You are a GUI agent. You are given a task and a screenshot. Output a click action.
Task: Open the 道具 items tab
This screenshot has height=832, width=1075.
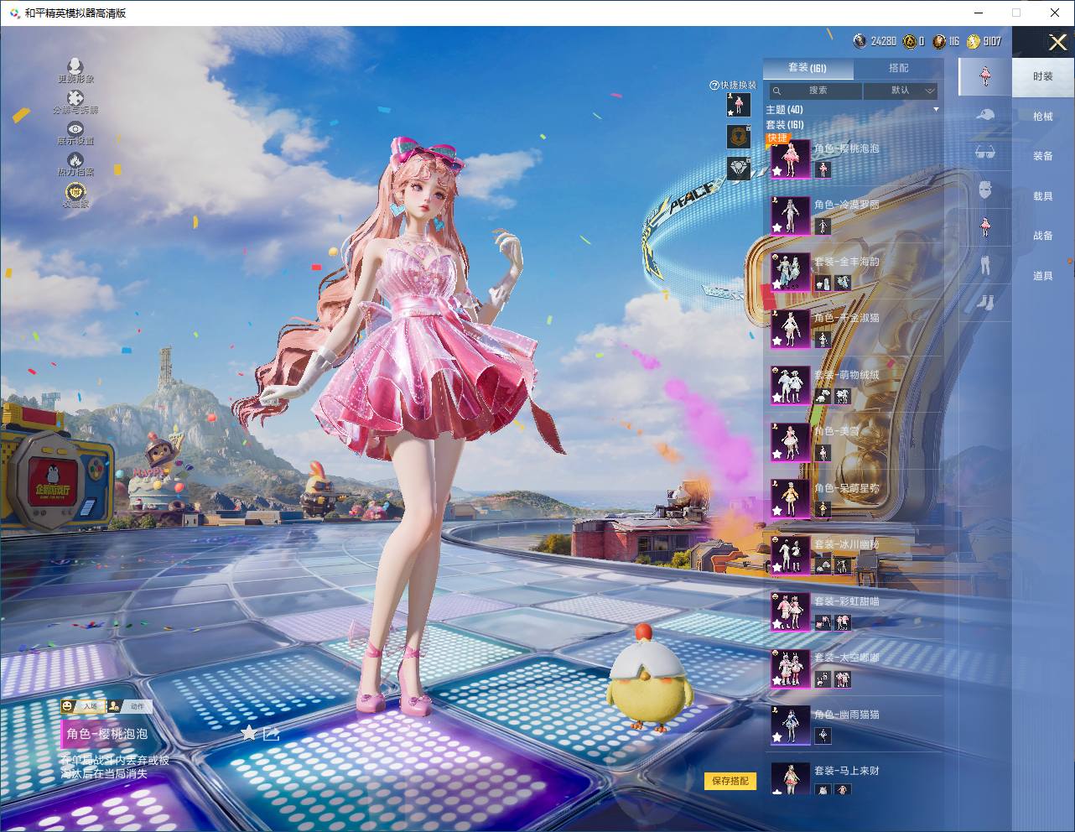tap(1043, 276)
